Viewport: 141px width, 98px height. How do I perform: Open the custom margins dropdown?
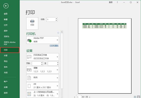click(x=43, y=94)
